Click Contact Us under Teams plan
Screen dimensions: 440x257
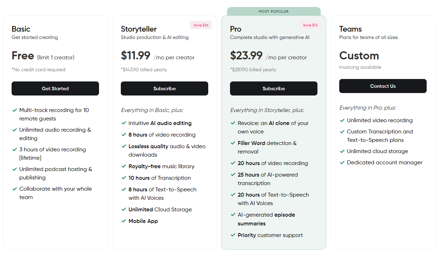383,86
